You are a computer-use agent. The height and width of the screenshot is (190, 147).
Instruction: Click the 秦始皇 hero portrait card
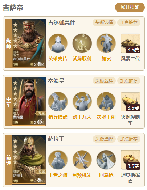pos(29,102)
